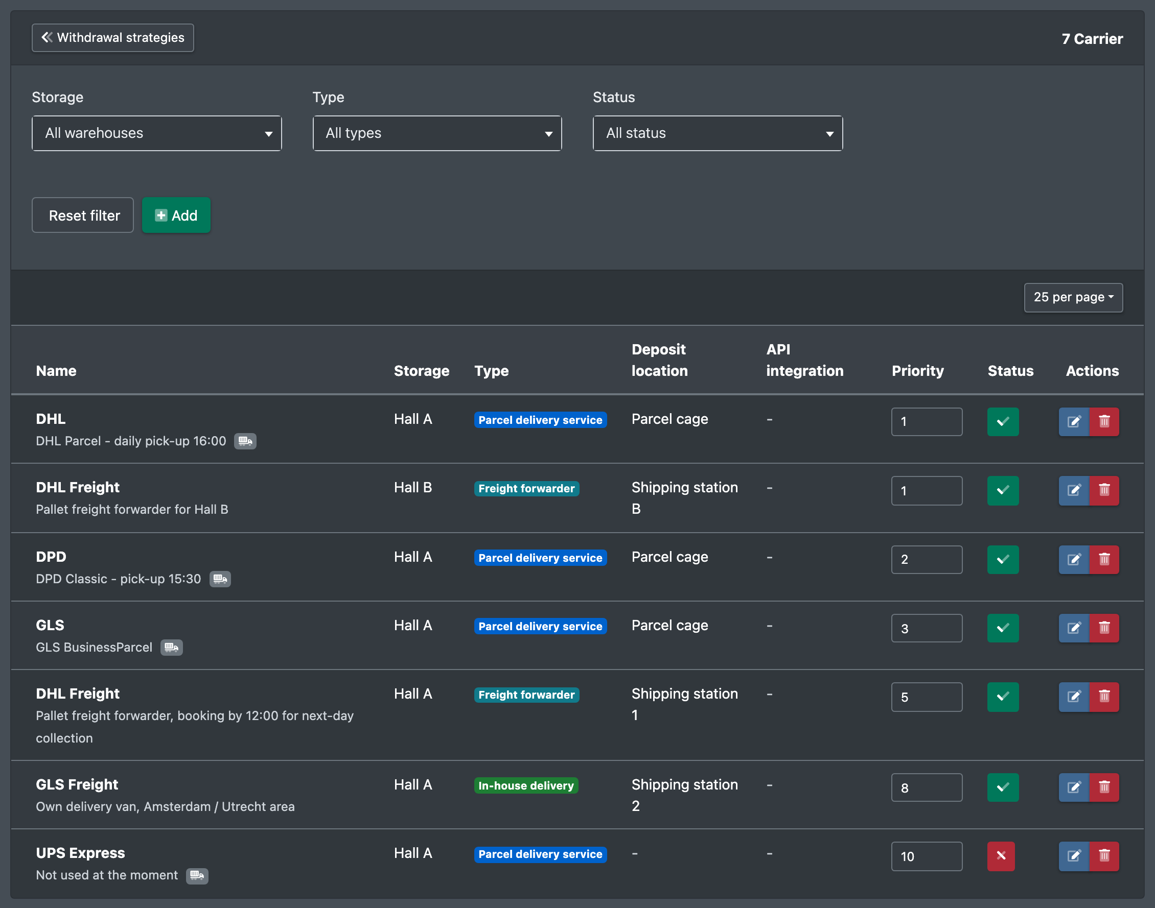Add a new carrier
Image resolution: width=1155 pixels, height=908 pixels.
point(176,216)
